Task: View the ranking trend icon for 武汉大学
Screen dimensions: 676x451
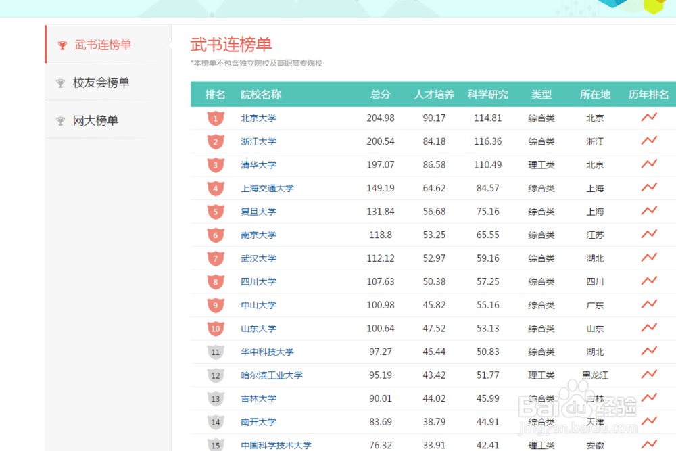Action: pyautogui.click(x=649, y=257)
